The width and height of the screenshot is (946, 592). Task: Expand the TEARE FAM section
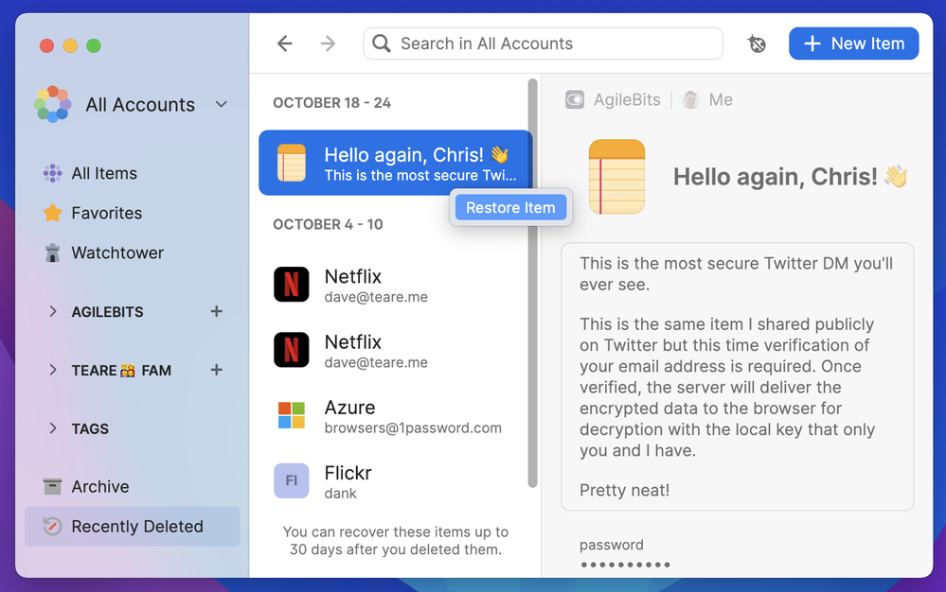53,370
